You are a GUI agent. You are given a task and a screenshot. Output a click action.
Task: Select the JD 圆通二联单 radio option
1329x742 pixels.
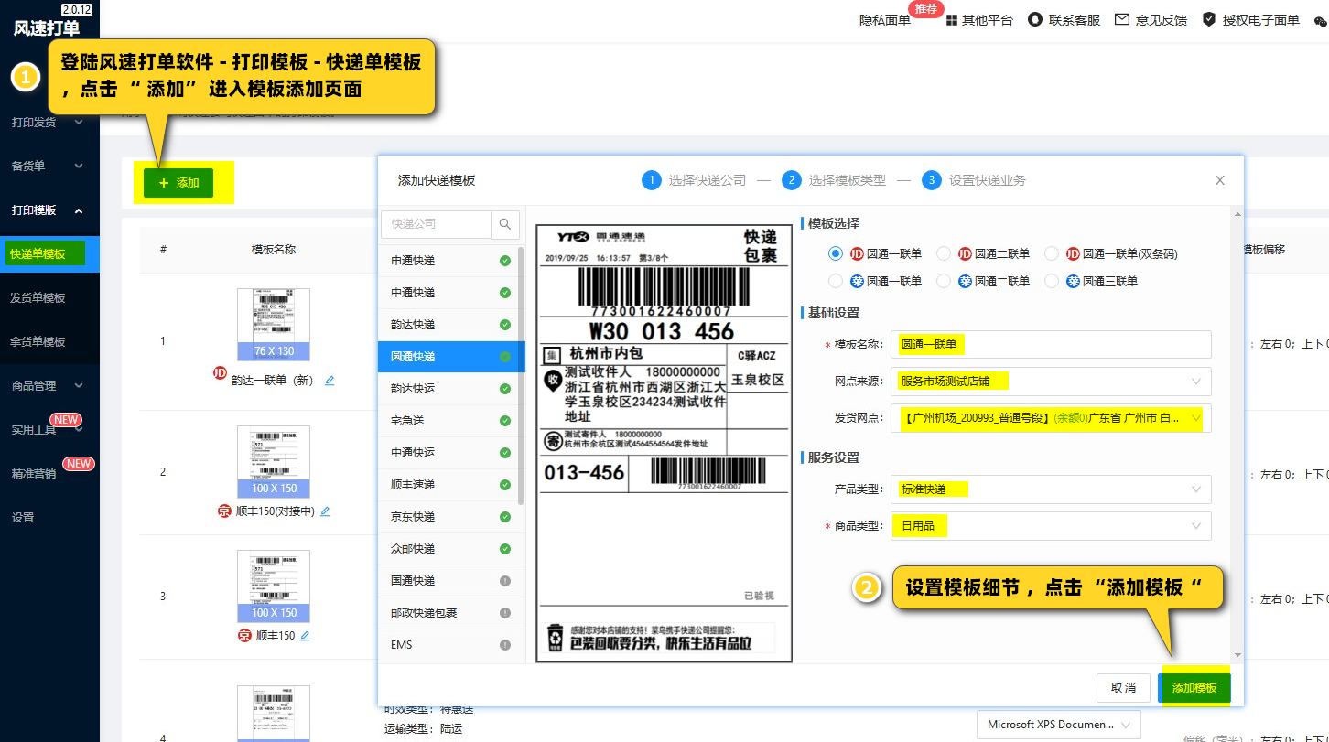pyautogui.click(x=944, y=253)
